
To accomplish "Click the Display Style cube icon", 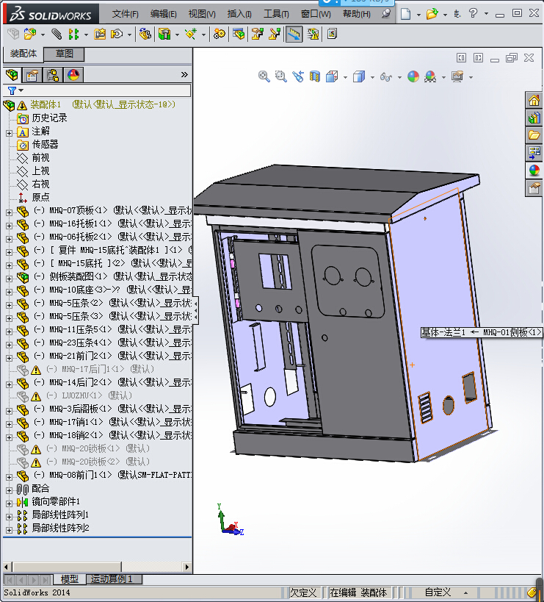I will [359, 76].
